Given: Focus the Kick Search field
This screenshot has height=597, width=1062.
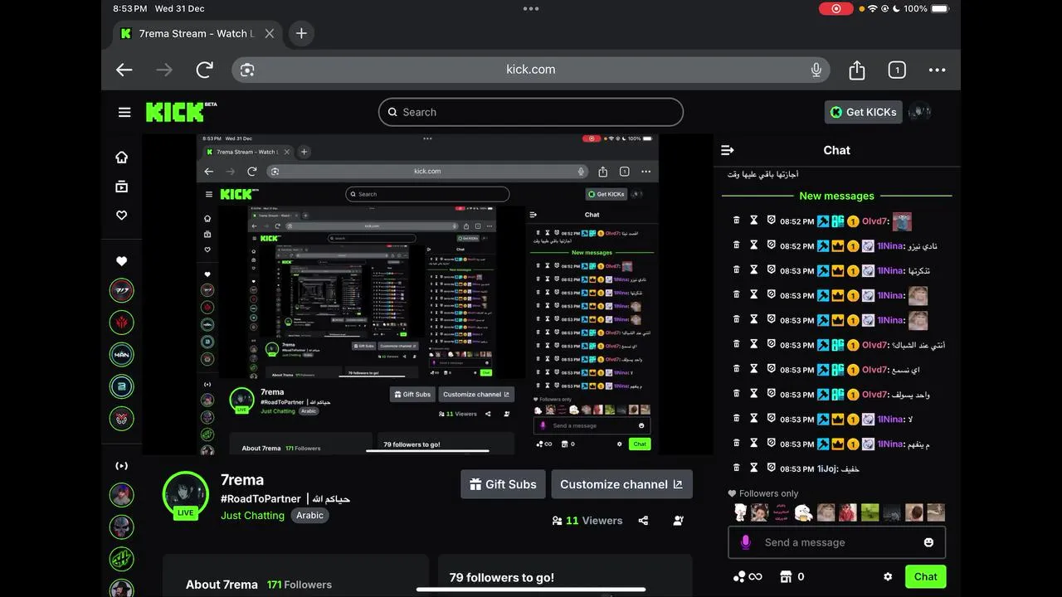Looking at the screenshot, I should pos(531,112).
